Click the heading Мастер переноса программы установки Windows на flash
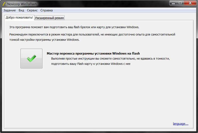Viewport: 198px width, 133px height. point(93,53)
